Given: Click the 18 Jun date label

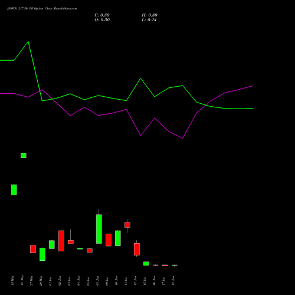Looking at the screenshot, I should click(173, 280).
